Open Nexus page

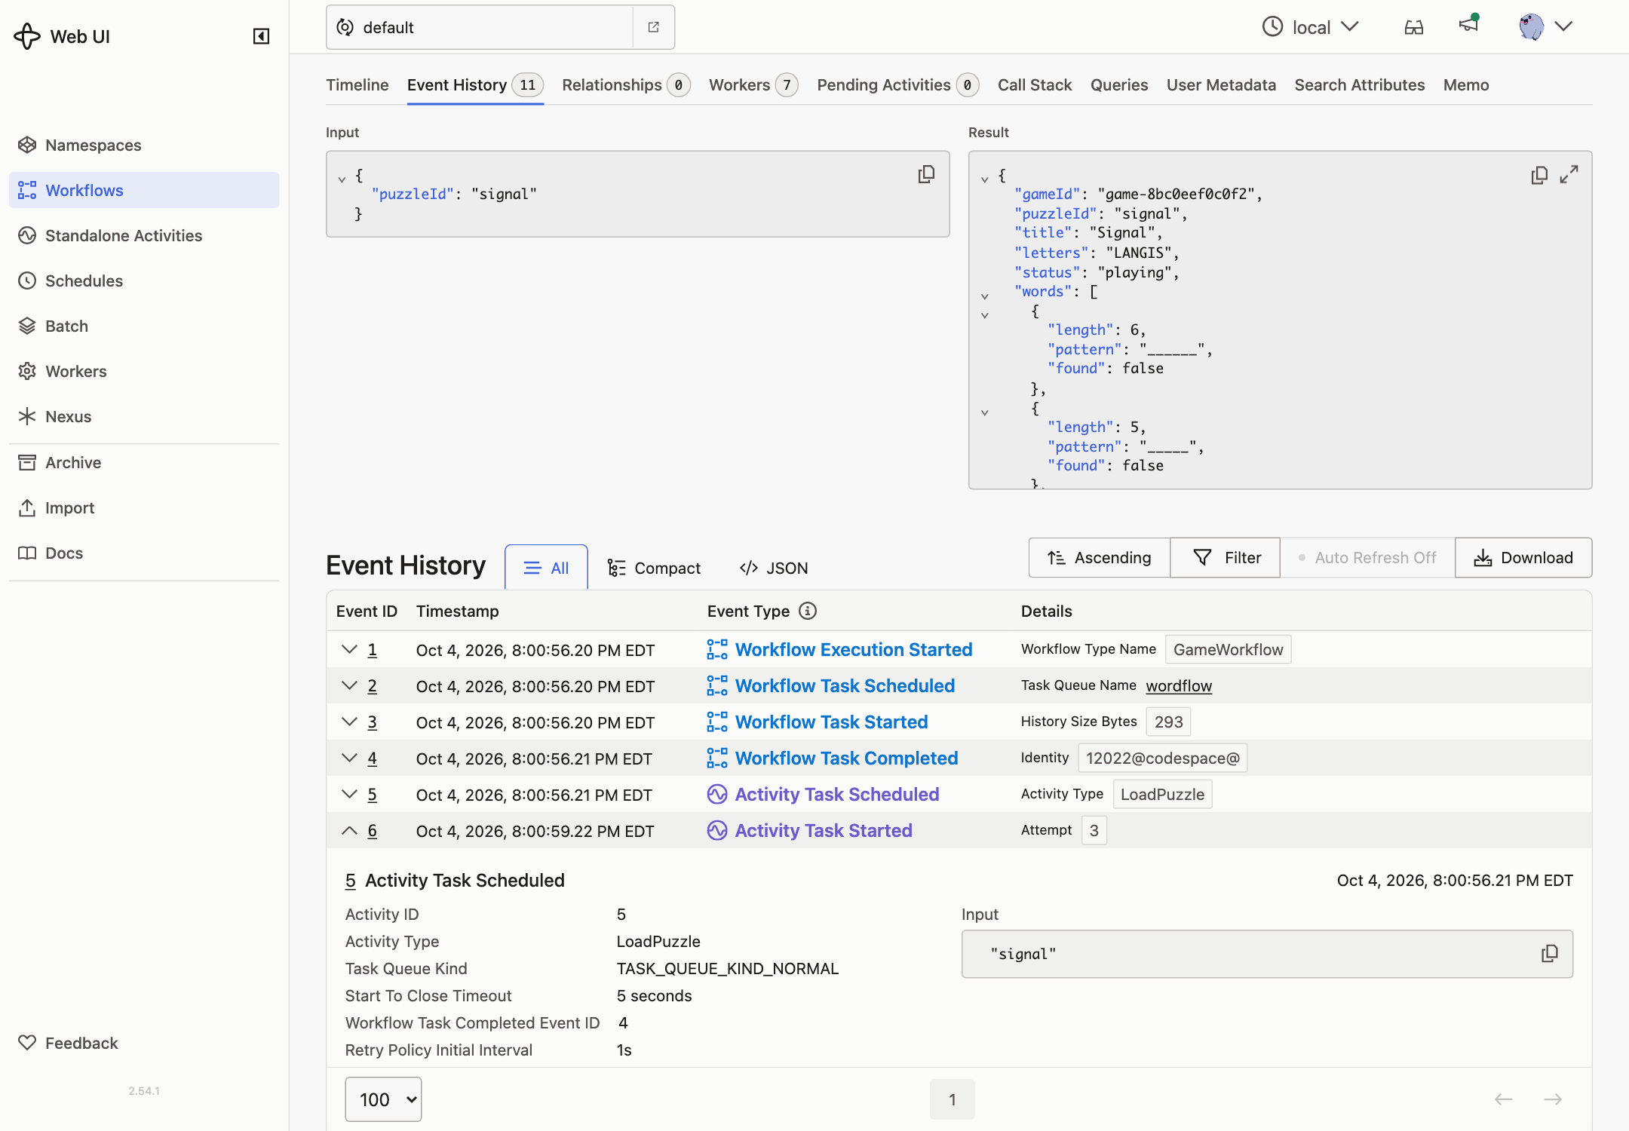(144, 416)
